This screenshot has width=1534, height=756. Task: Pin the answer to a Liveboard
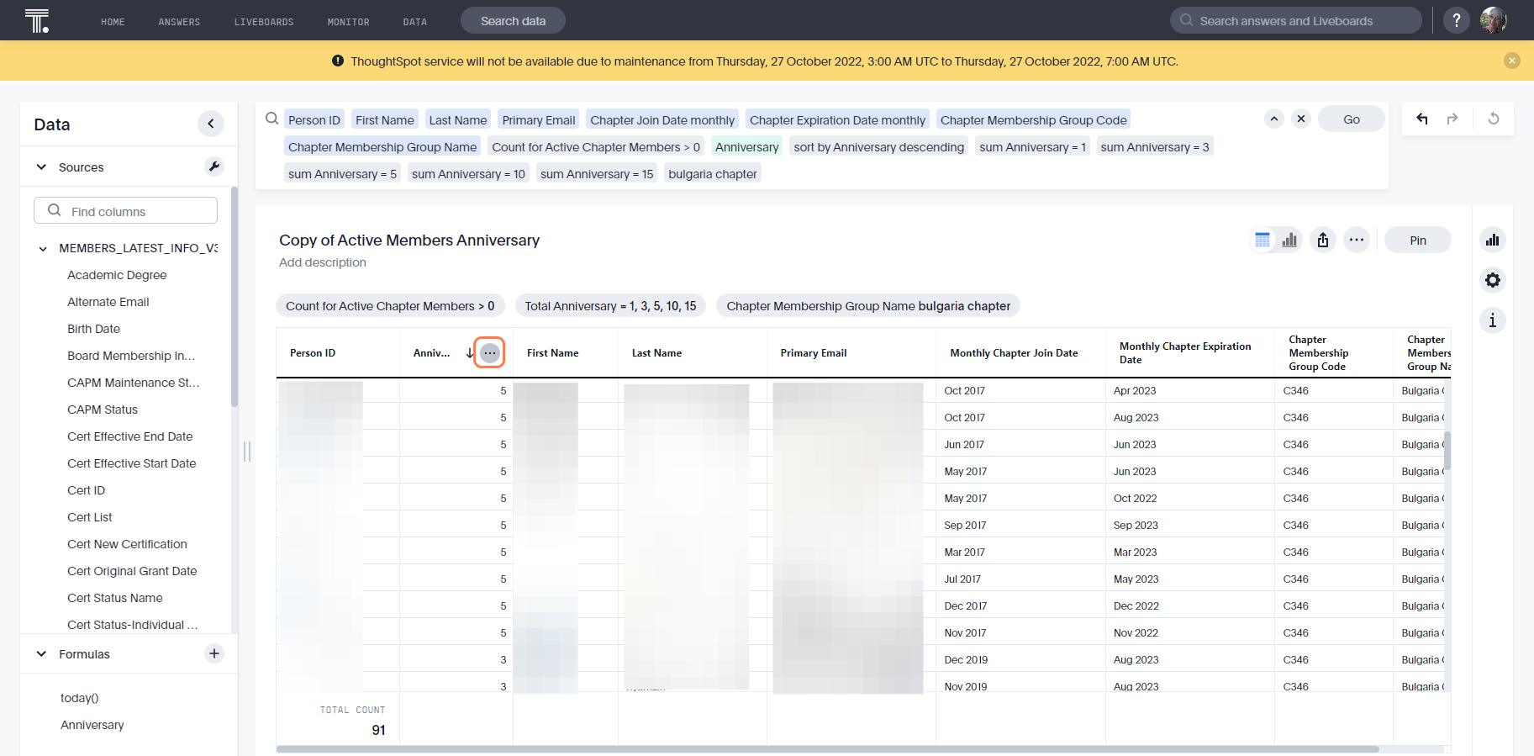1418,241
